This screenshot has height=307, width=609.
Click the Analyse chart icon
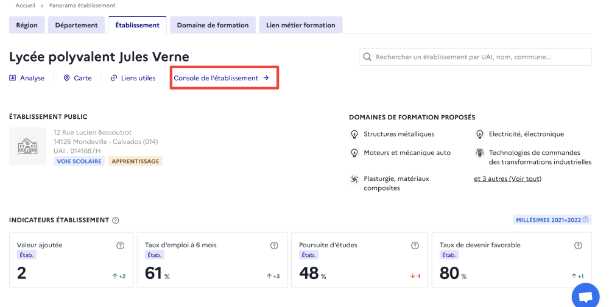click(12, 78)
